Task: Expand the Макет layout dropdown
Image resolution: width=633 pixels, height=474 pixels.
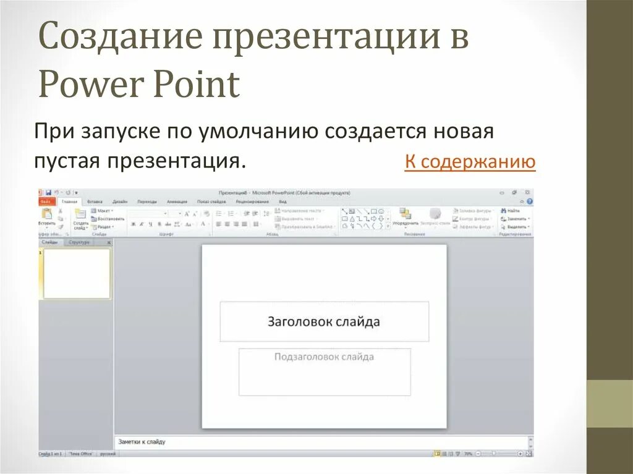Action: point(102,211)
